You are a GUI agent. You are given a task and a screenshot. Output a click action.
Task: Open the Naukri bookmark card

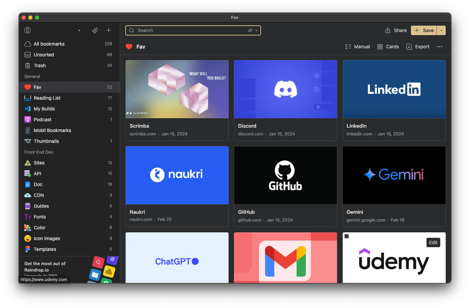[177, 186]
